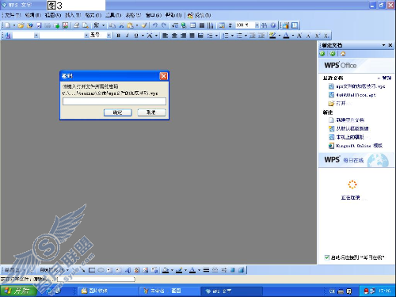
Task: Expand the New document button arrow
Action: click(14, 25)
